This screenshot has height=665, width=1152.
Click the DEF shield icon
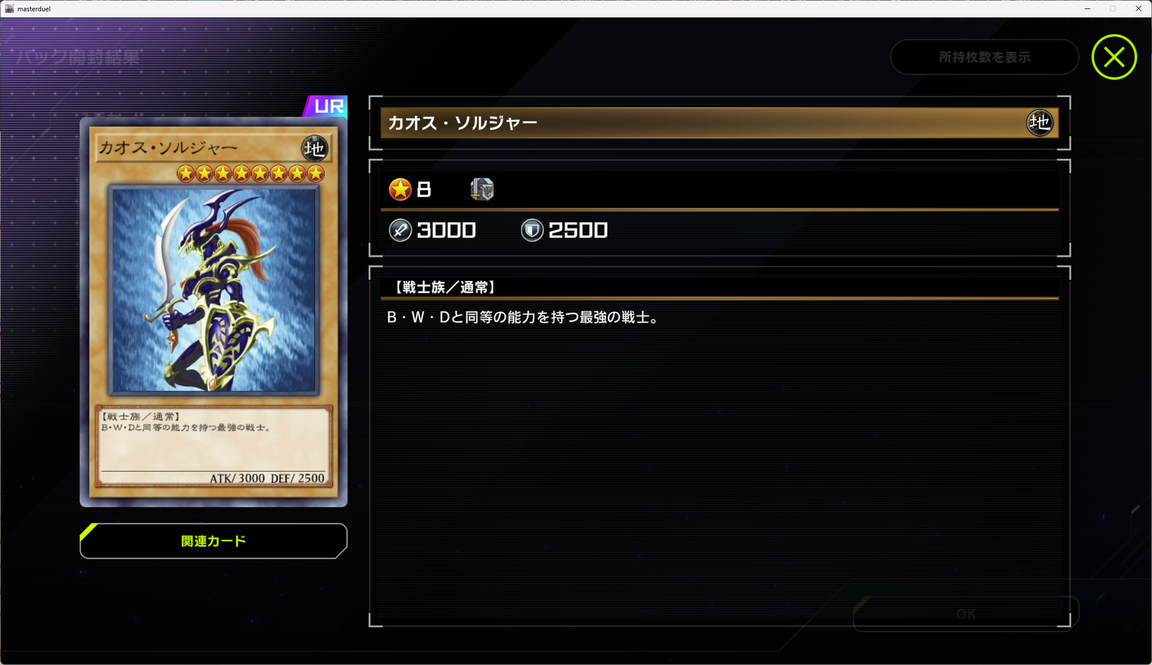click(x=532, y=230)
